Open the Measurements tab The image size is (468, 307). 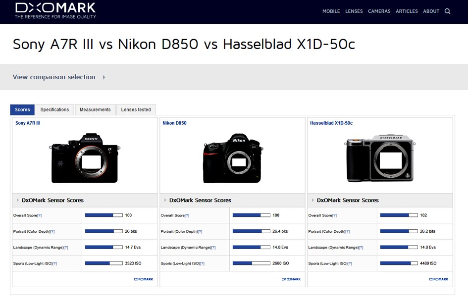tap(95, 109)
